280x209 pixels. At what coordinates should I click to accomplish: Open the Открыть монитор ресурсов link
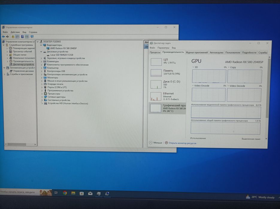pyautogui.click(x=181, y=143)
